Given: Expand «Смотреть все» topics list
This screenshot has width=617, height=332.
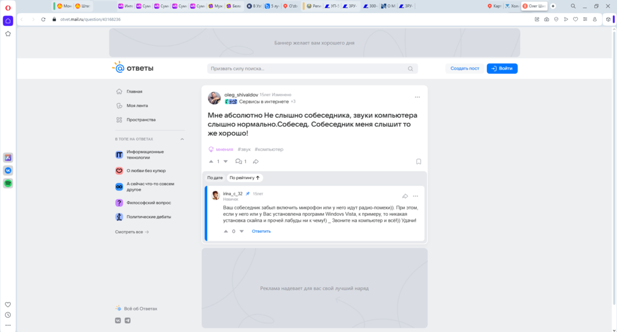Looking at the screenshot, I should click(x=132, y=232).
